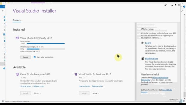The height and width of the screenshot is (105, 186).
Task: Click the Installing: package 245 of 336 text
Action: pos(32,47)
